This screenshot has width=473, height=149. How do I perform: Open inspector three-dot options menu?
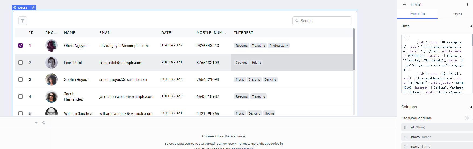coord(467,5)
